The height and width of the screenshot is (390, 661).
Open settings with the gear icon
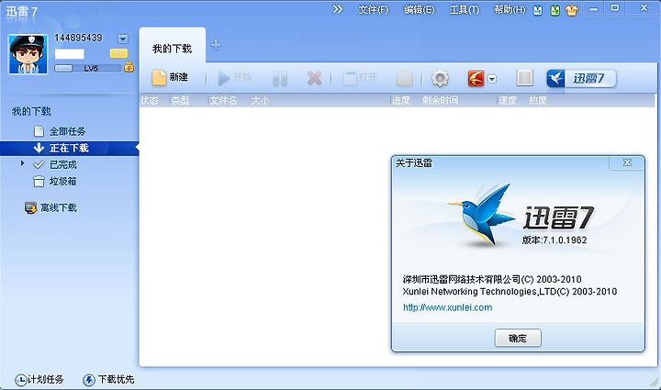440,78
